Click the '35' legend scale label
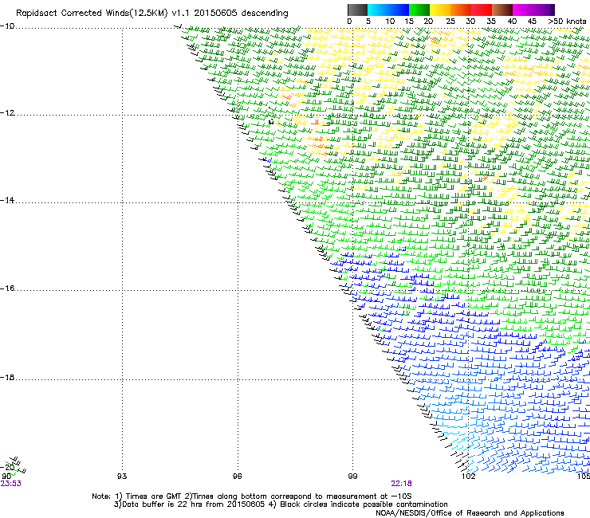The image size is (590, 518). click(491, 22)
